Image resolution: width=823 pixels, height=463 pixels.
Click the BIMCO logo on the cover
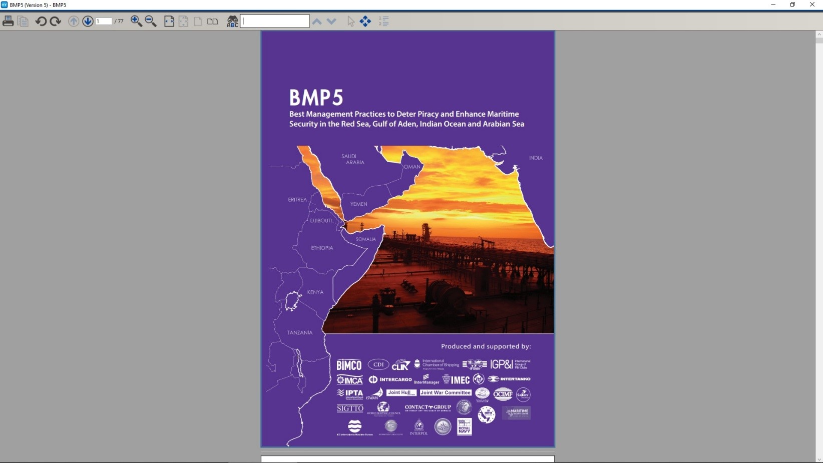pyautogui.click(x=349, y=365)
